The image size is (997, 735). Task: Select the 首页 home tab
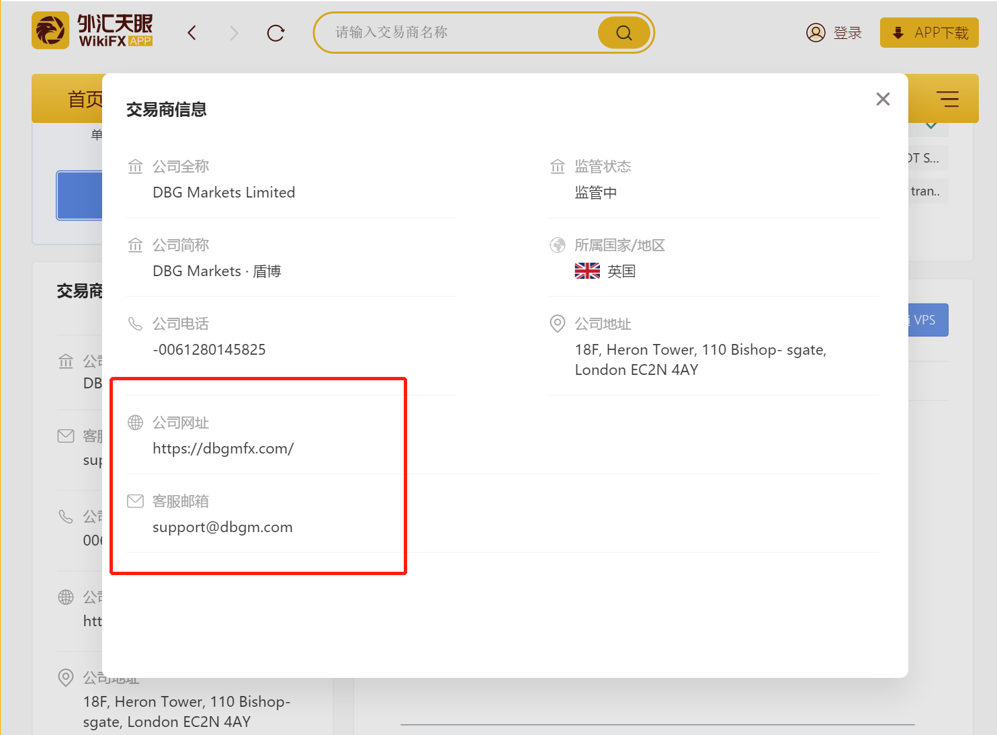(85, 99)
